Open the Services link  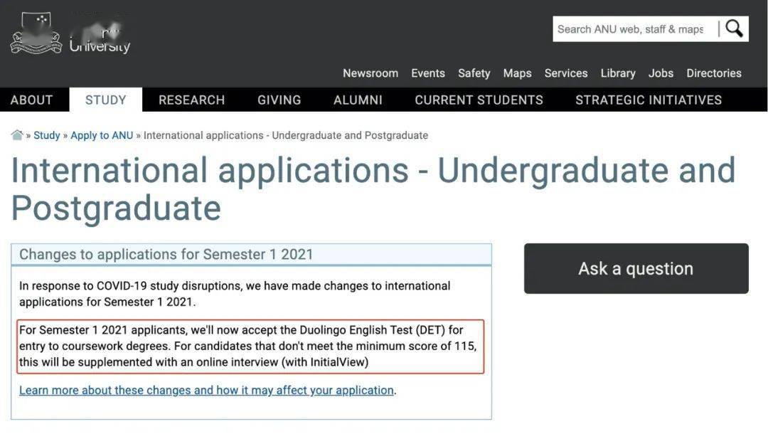(566, 73)
